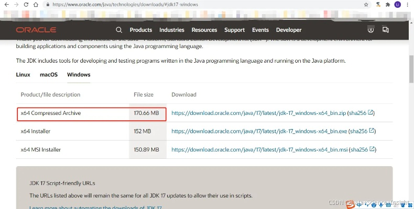This screenshot has height=209, width=414.
Task: Download the jdk-17 windows x64 zip link
Action: [x=258, y=113]
